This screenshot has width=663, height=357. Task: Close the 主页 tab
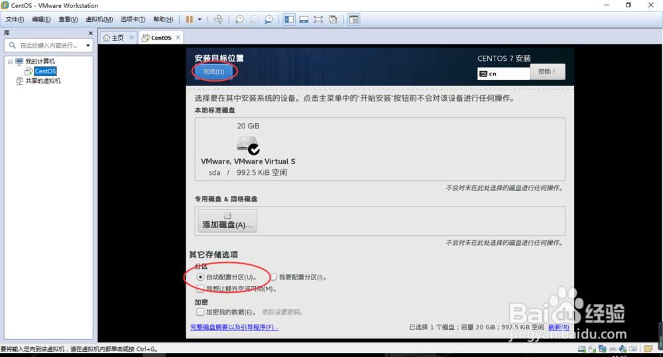(131, 38)
